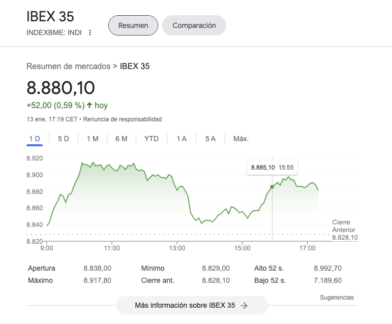This screenshot has height=324, width=392.
Task: Click the green up arrow next to hoy
Action: (89, 105)
